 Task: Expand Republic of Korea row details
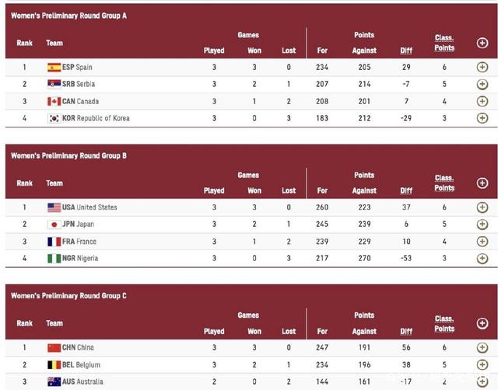point(482,119)
